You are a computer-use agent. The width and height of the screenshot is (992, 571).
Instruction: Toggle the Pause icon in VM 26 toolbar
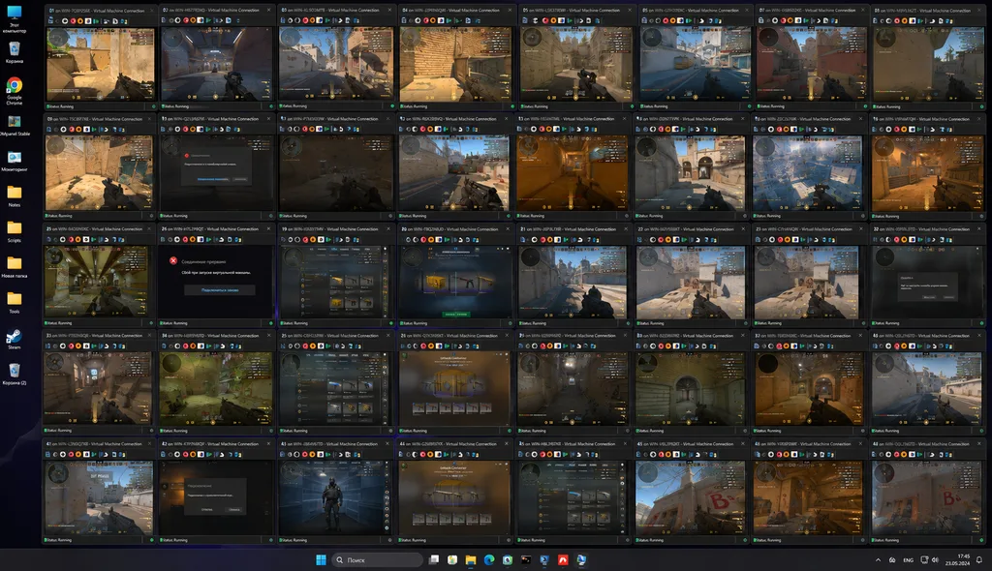(x=200, y=240)
